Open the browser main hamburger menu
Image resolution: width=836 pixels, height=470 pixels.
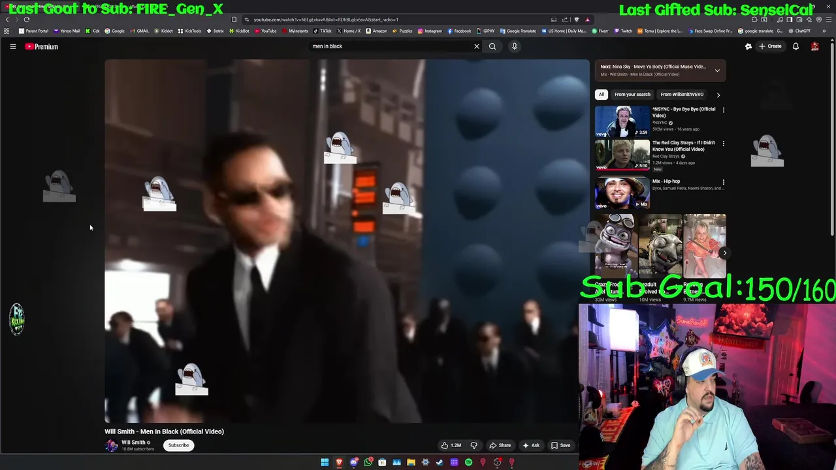coord(829,20)
